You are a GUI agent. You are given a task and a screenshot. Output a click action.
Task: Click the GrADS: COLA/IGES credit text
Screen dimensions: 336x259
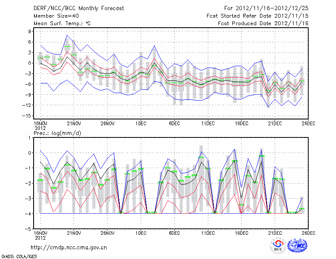(19, 256)
